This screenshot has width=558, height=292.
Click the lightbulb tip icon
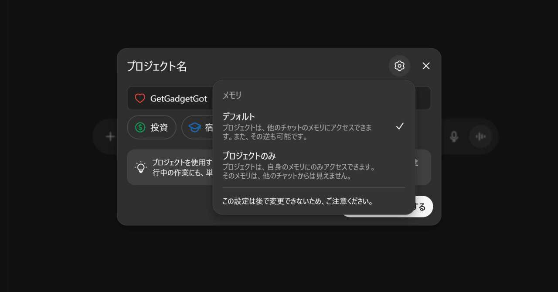[x=141, y=167]
